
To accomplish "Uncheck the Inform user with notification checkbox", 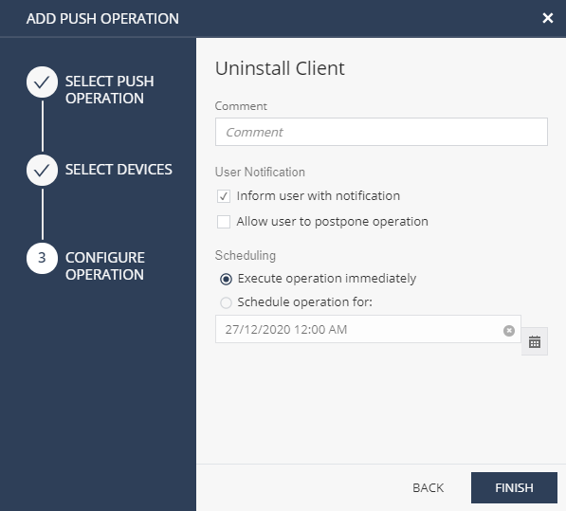I will tap(224, 196).
